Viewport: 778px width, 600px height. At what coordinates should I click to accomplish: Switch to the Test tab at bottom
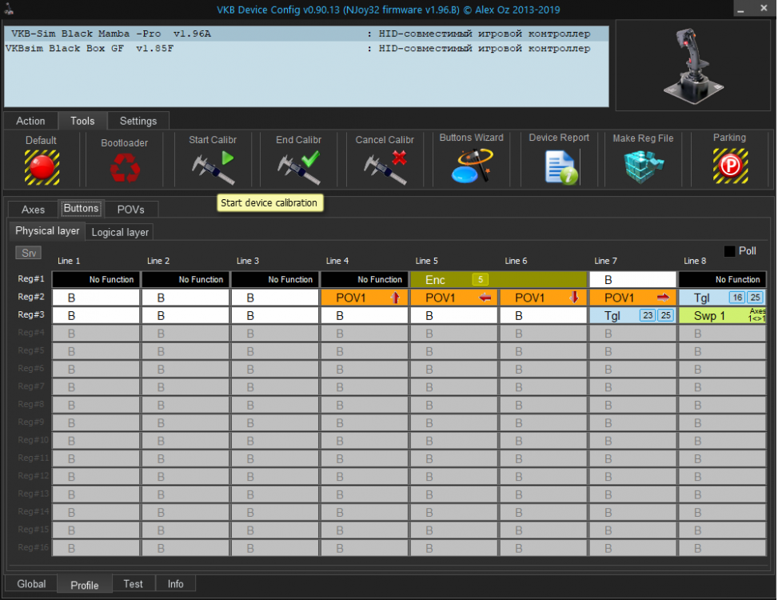134,584
